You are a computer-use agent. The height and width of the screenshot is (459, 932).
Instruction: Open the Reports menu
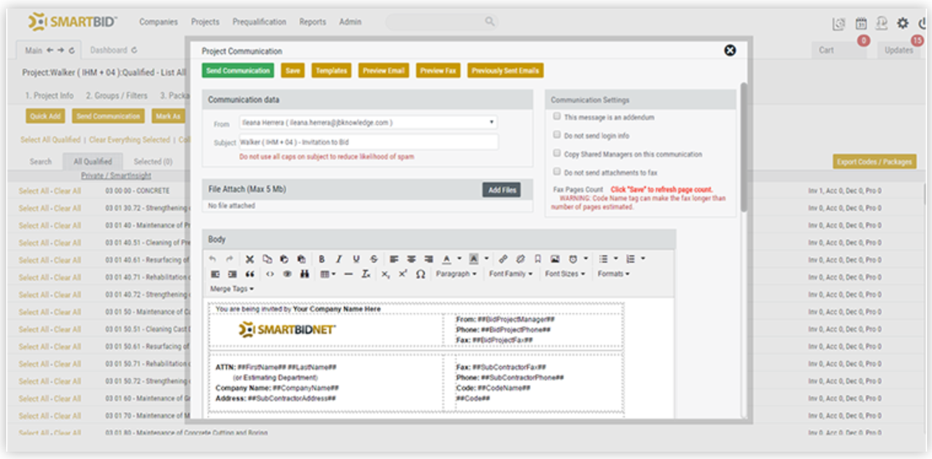point(313,21)
